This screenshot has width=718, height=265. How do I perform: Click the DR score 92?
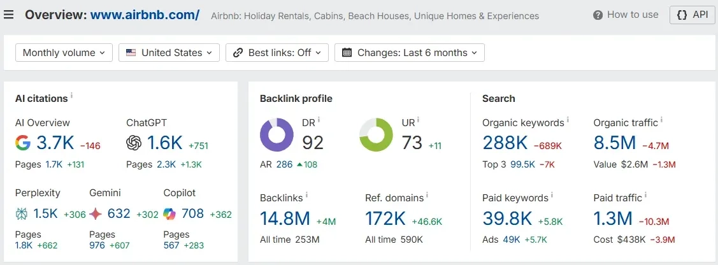pos(313,142)
